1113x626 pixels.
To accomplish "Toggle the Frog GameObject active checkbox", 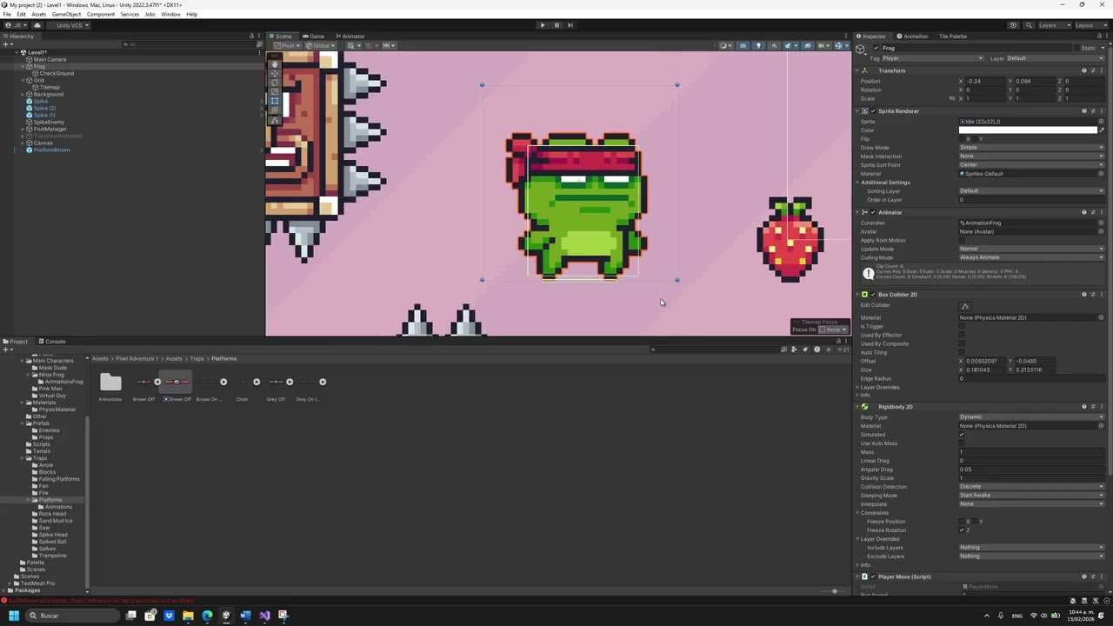I will (875, 48).
